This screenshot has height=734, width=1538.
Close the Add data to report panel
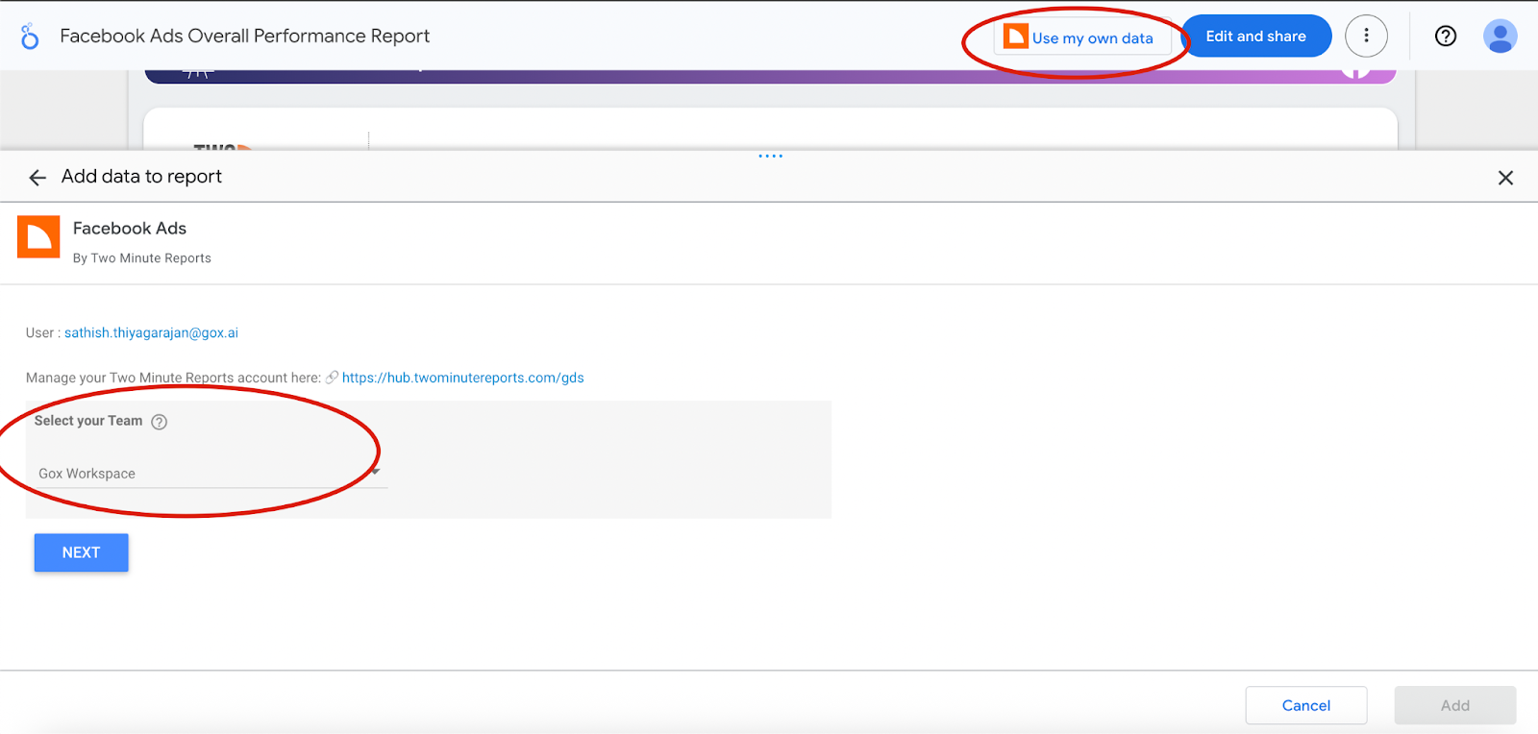point(1505,178)
